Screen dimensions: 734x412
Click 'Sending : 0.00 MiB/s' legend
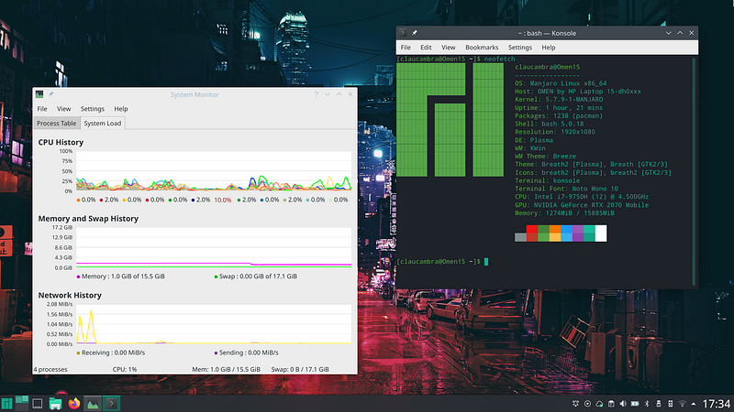coord(246,352)
